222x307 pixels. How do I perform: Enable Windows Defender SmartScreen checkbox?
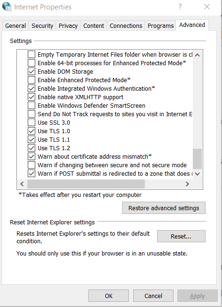pos(32,105)
